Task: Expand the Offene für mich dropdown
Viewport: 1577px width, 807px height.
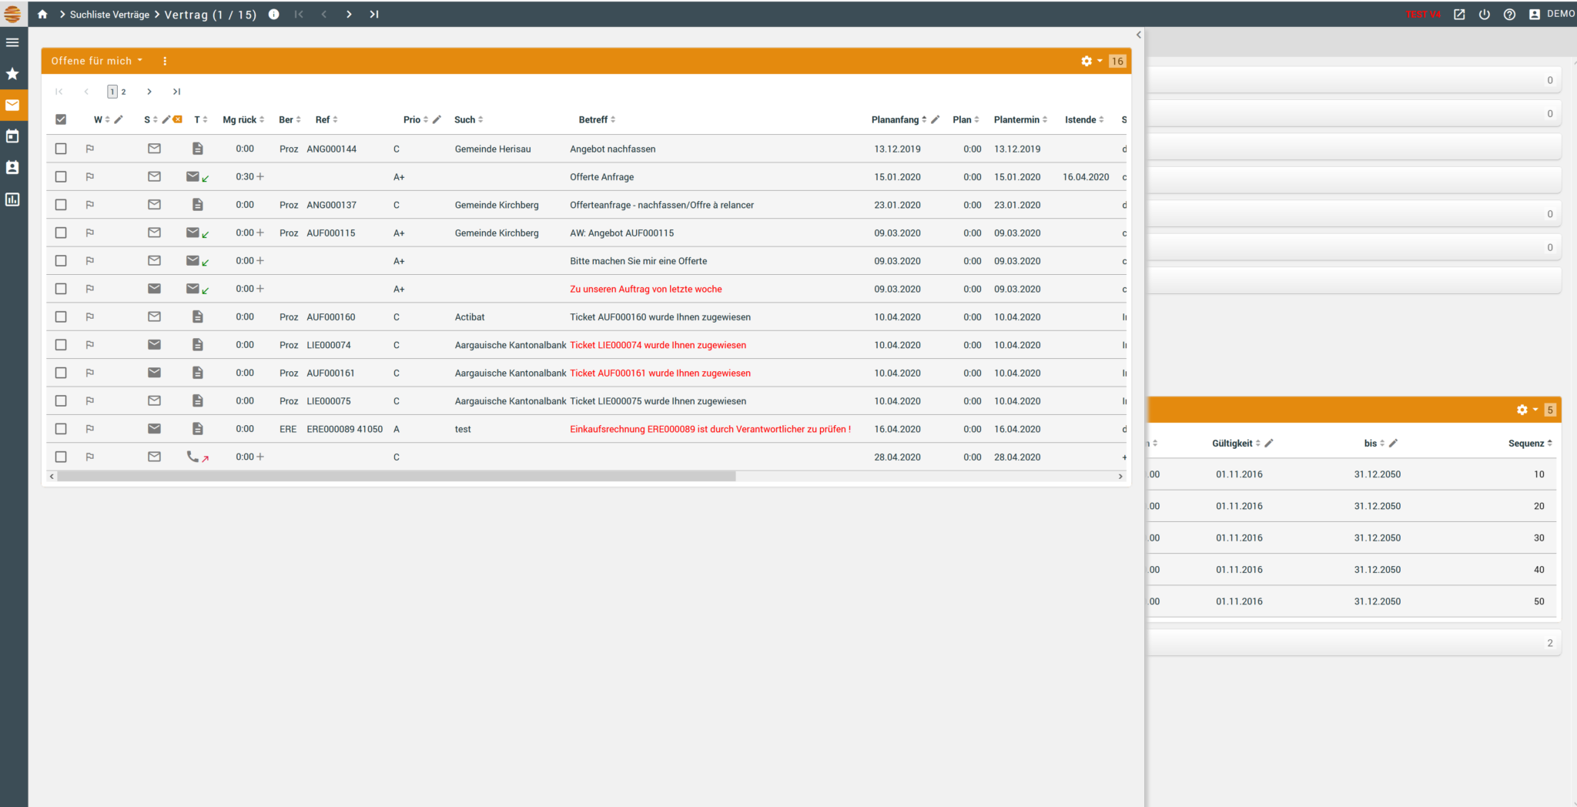Action: pos(97,61)
